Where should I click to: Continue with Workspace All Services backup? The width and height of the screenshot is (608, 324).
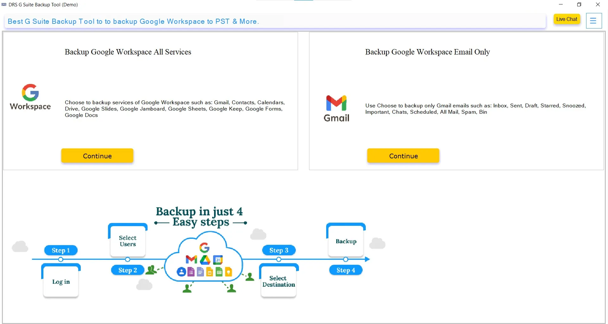click(97, 156)
